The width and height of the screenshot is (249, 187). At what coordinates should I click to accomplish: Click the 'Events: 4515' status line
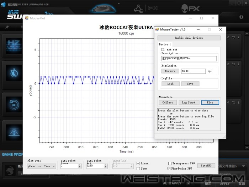pyautogui.click(x=167, y=119)
